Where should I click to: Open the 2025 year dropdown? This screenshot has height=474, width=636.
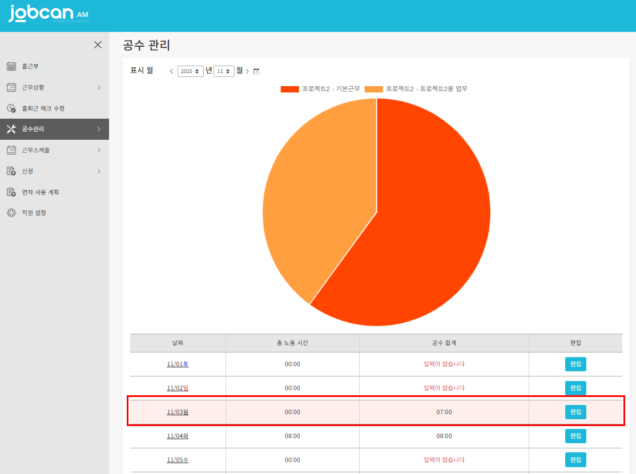tap(190, 71)
